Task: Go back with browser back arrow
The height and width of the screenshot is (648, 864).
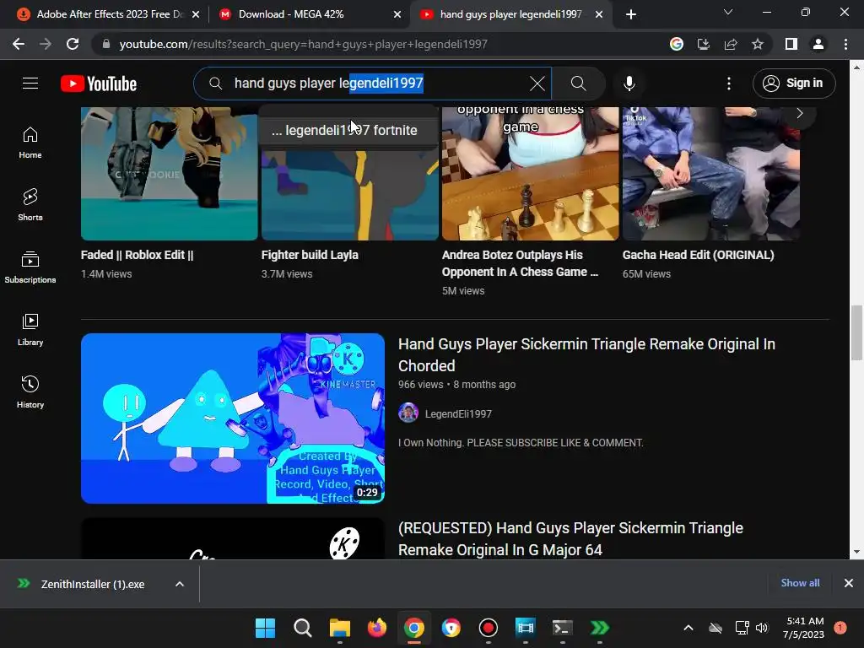Action: 19,44
